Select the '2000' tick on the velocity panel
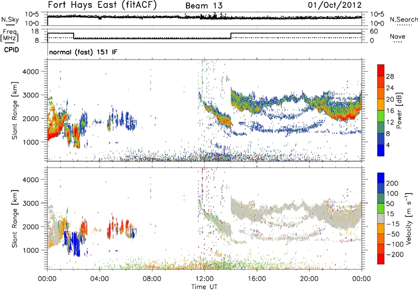This screenshot has width=418, height=290. coord(30,227)
